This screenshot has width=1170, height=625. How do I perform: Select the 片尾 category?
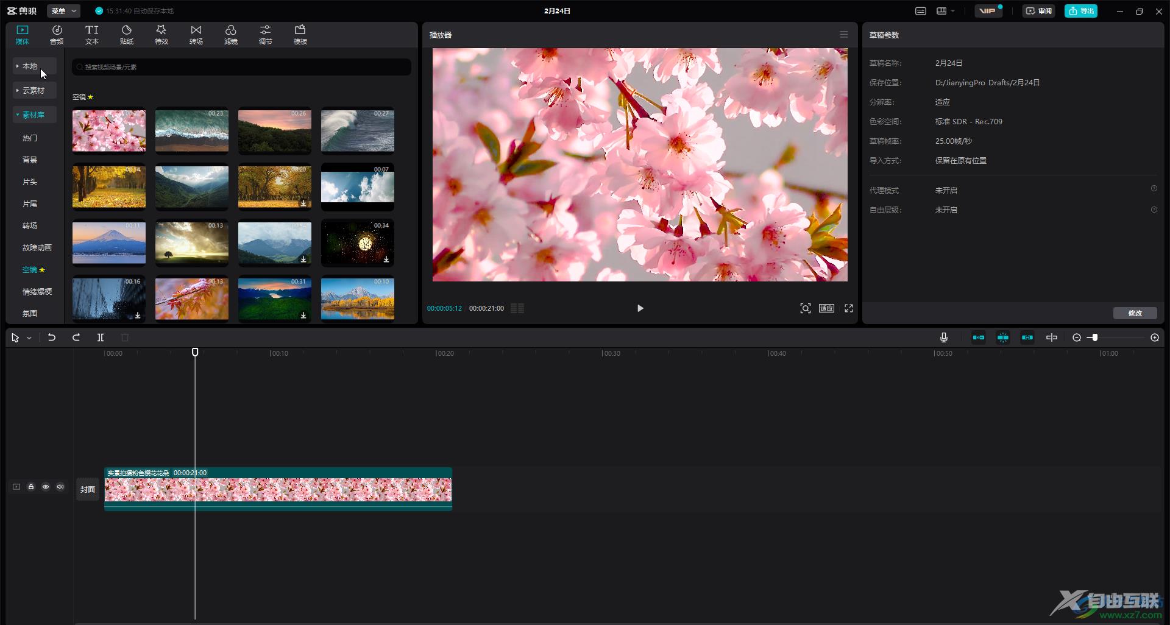click(30, 203)
